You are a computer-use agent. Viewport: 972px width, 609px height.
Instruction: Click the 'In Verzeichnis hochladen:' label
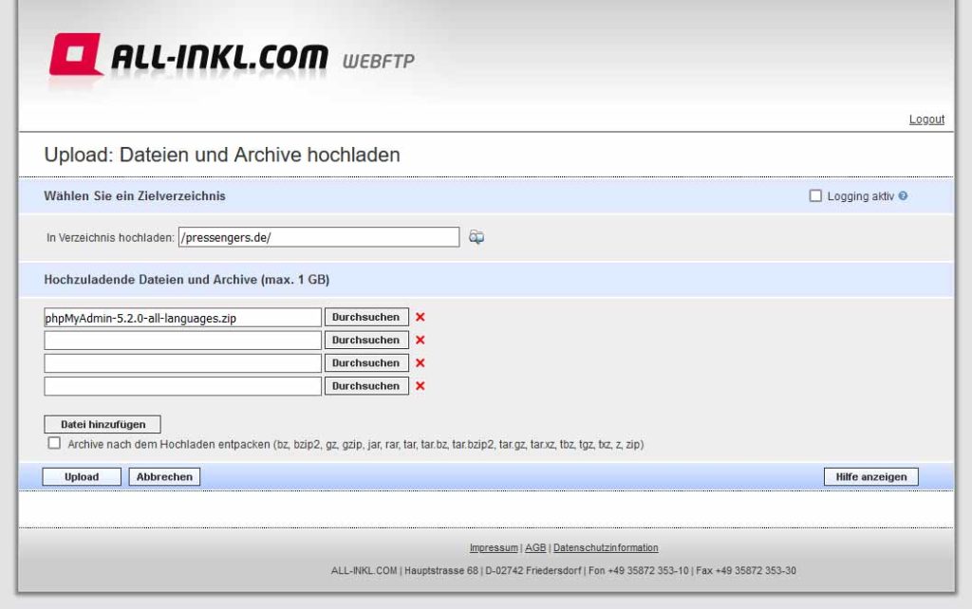[x=110, y=238]
